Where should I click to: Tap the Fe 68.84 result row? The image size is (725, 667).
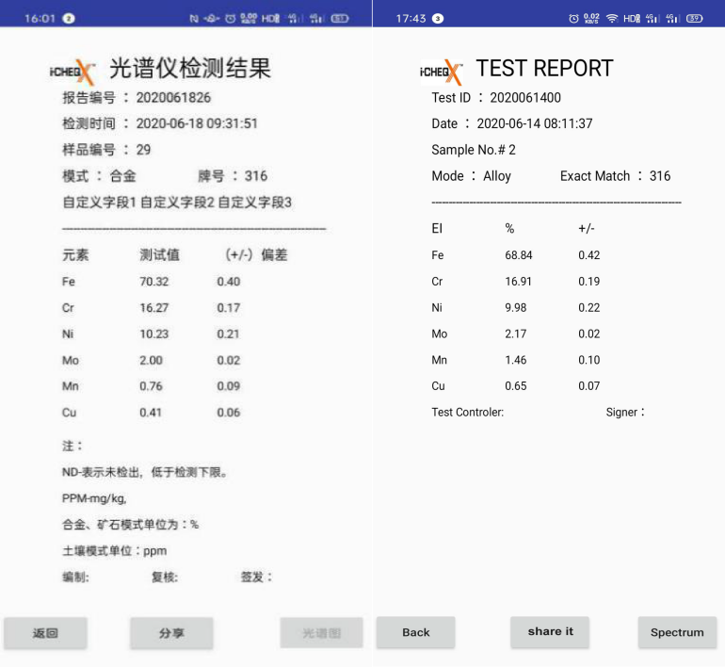[x=516, y=255]
